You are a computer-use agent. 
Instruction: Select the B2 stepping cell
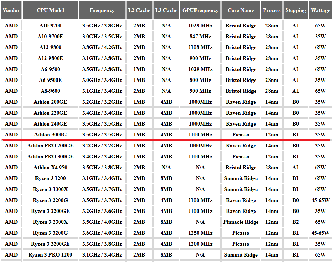coord(295,222)
